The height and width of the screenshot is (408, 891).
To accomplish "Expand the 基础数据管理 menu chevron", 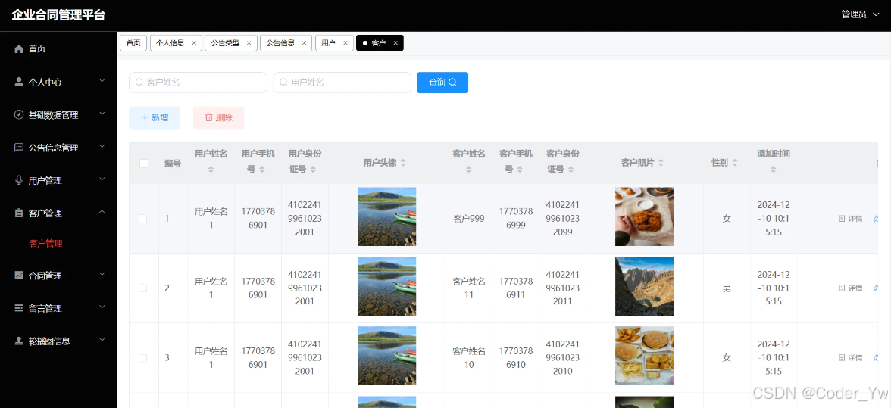I will pyautogui.click(x=102, y=114).
